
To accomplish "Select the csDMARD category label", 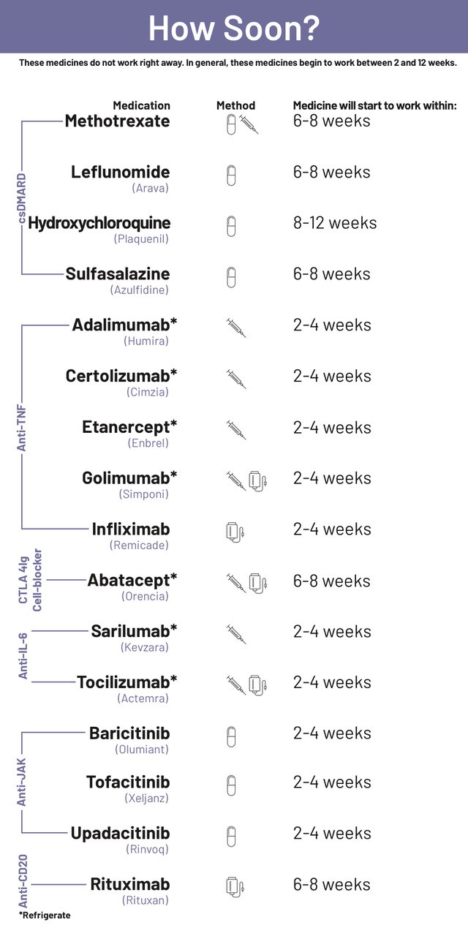I will 21,197.
